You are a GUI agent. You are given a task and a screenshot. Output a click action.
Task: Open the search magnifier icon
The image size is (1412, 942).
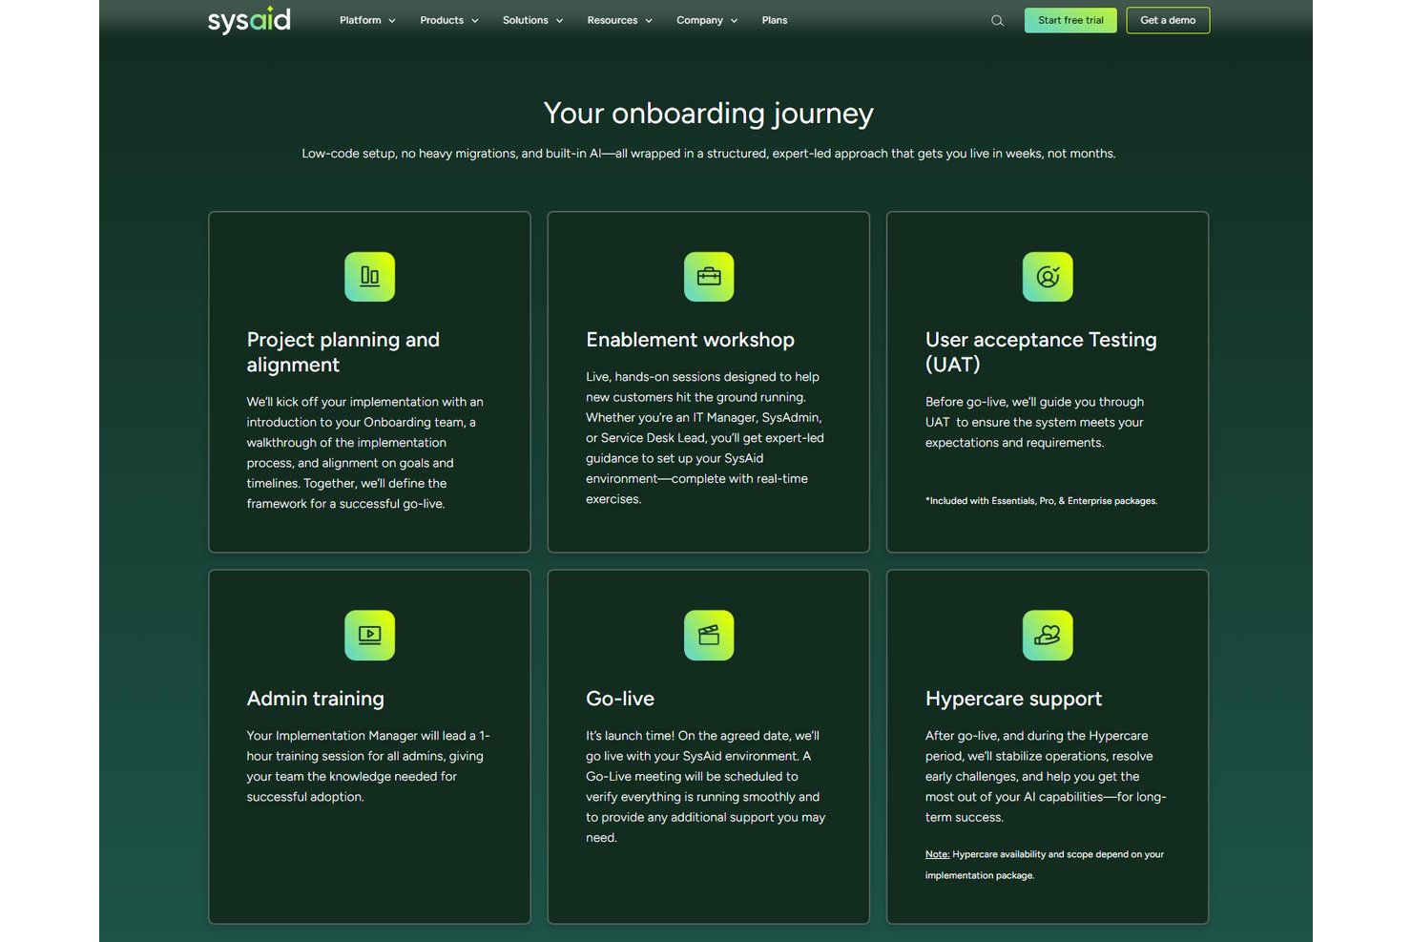[x=997, y=21]
